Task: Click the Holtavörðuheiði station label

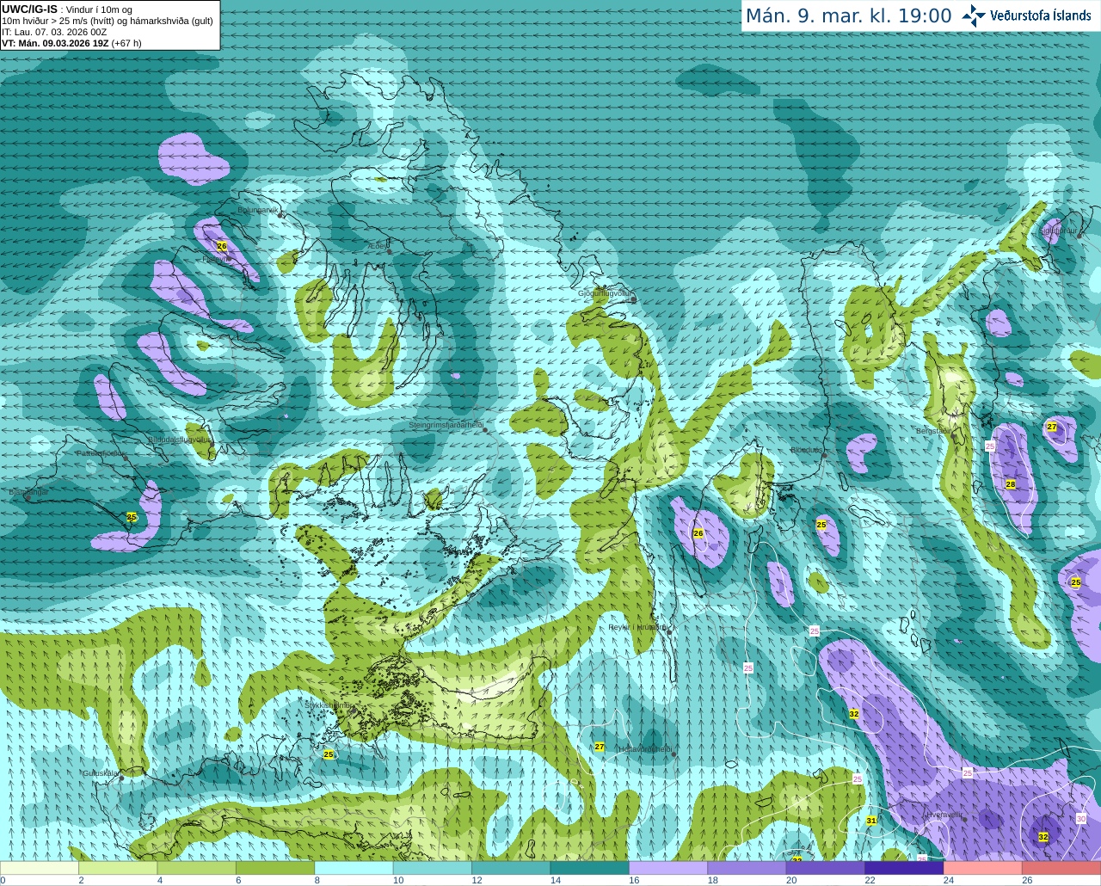Action: point(645,749)
